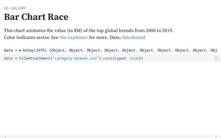Click the data name in output row
This screenshot has width=221, height=138.
pos(8,50)
